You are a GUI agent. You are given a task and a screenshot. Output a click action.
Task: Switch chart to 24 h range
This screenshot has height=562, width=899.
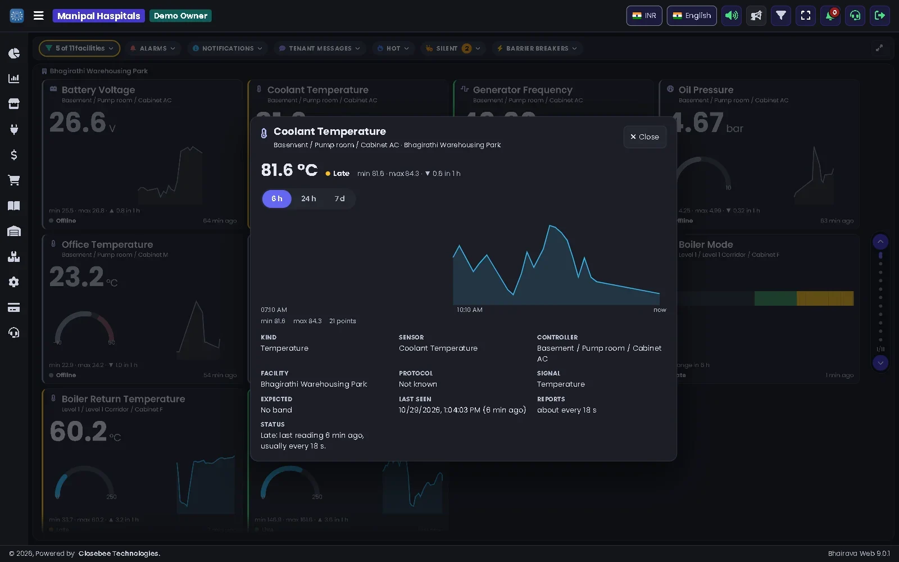[308, 199]
